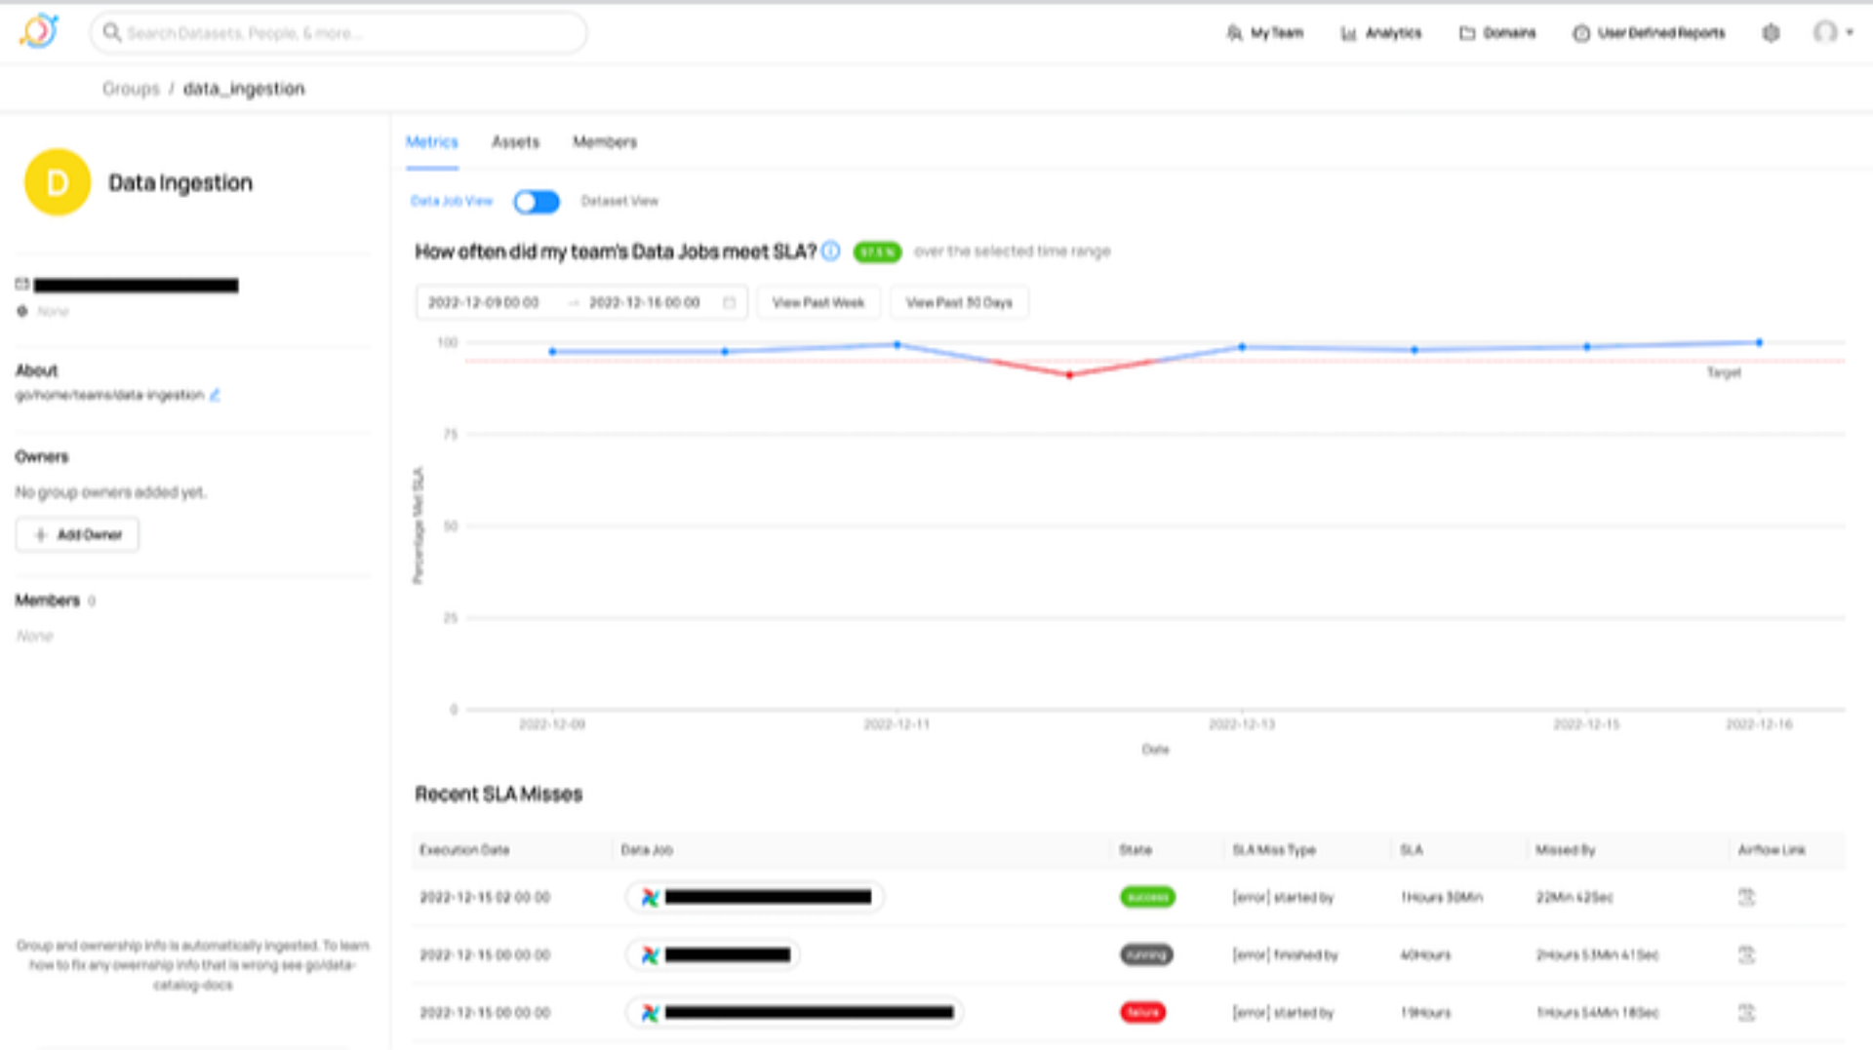This screenshot has height=1050, width=1873.
Task: Click the Execution Date column header
Action: [x=464, y=850]
